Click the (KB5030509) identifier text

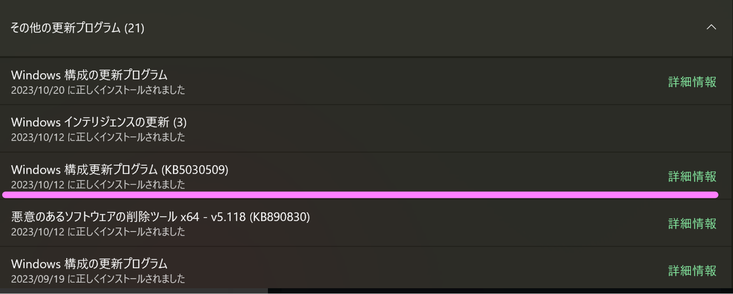coord(194,169)
